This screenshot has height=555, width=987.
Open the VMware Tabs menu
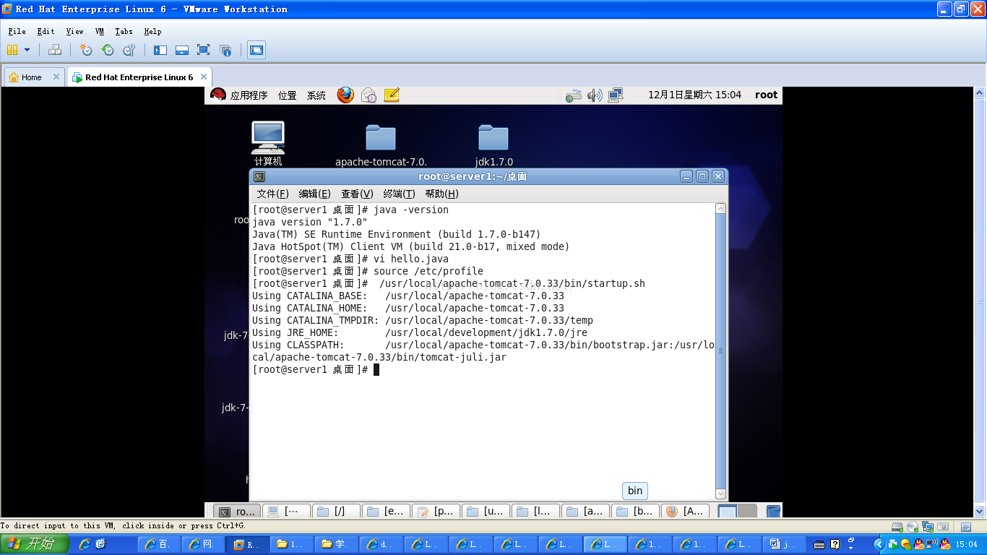pyautogui.click(x=124, y=32)
